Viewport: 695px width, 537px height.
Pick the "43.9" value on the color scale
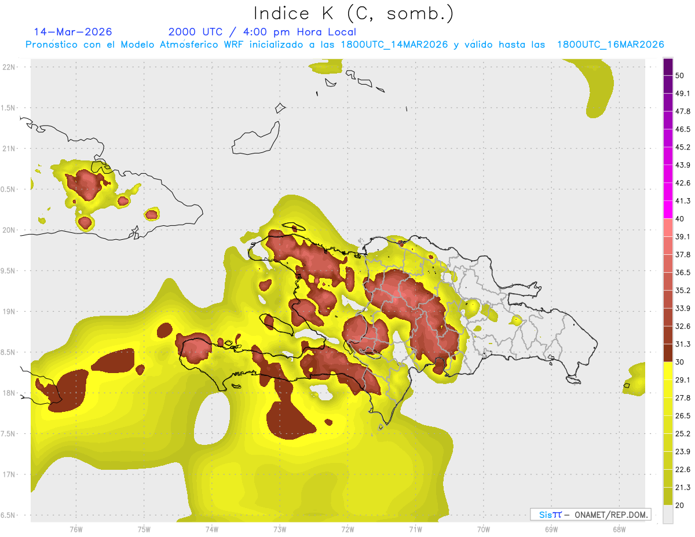coord(683,165)
